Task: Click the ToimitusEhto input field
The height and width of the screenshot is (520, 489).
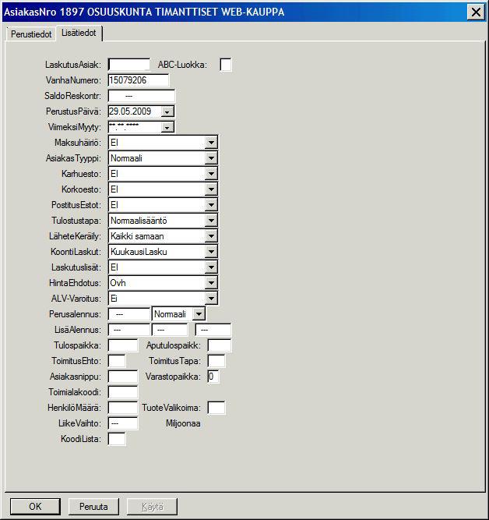Action: pos(117,361)
